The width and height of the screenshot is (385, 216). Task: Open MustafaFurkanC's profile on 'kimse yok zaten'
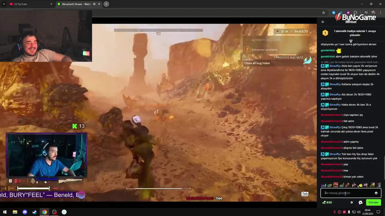[x=331, y=177]
